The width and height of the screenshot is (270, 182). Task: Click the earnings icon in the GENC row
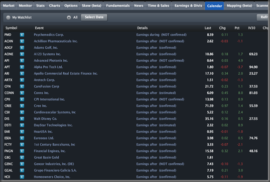(22, 164)
